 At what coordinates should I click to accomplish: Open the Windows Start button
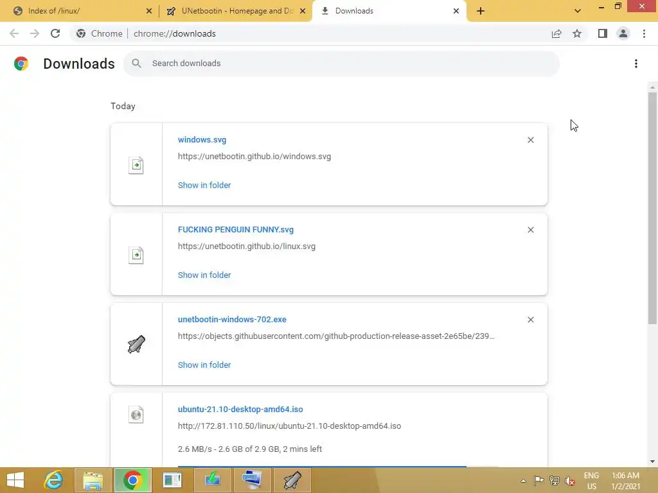pyautogui.click(x=15, y=480)
